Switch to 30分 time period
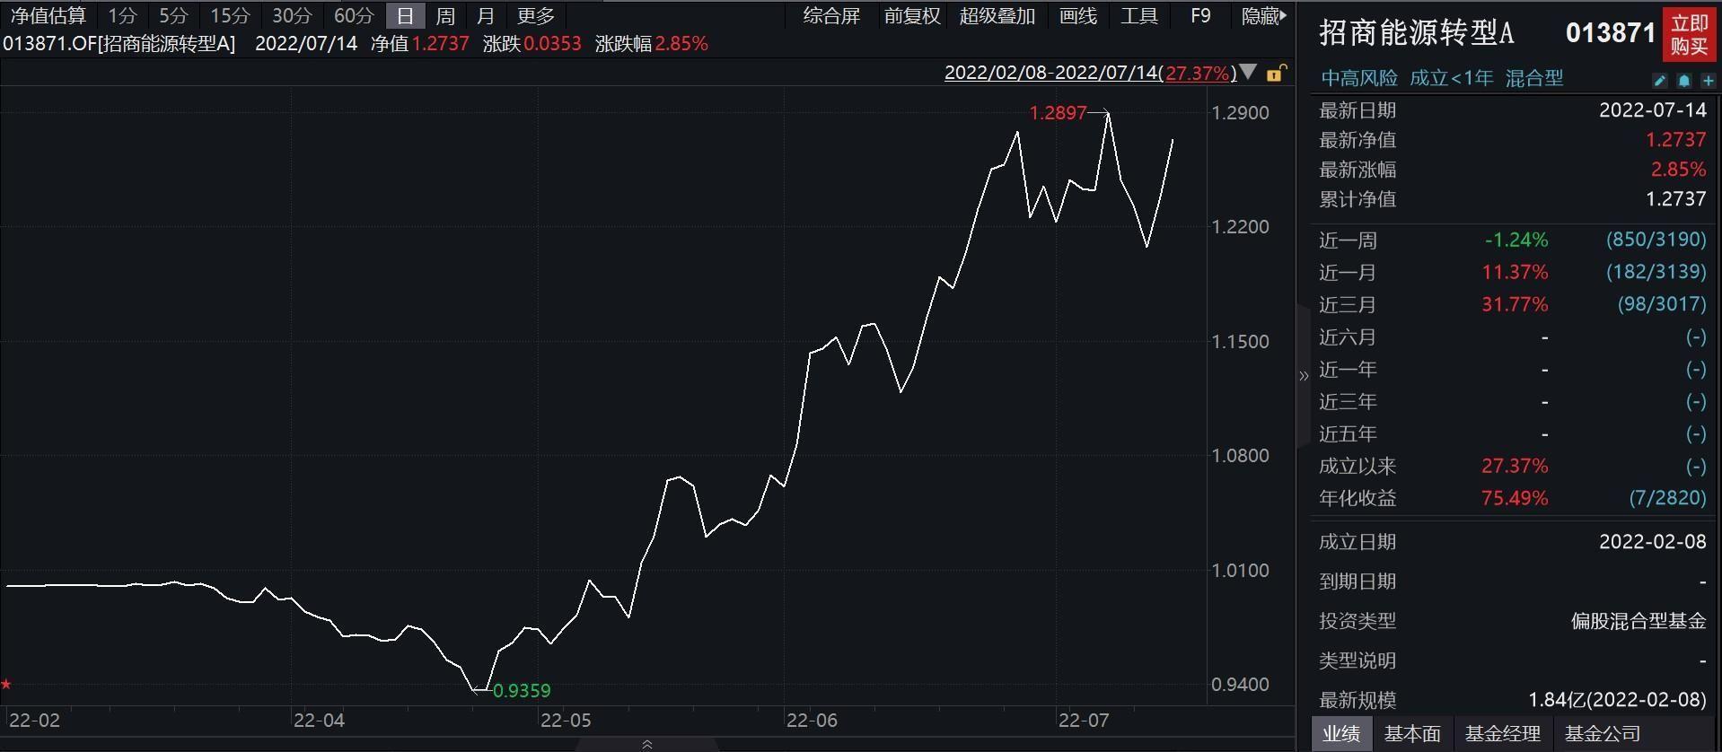Image resolution: width=1722 pixels, height=752 pixels. [292, 16]
